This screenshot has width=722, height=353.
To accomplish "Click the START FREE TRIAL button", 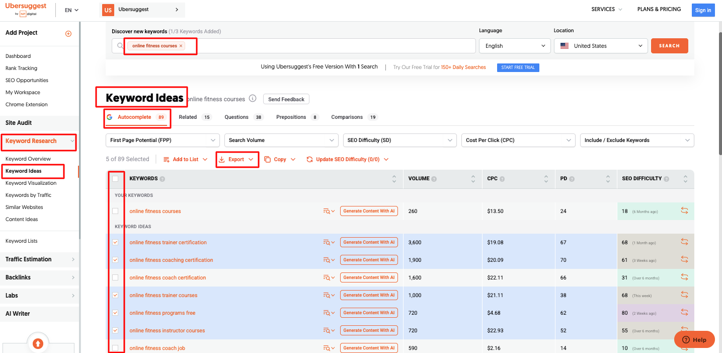I will (518, 67).
